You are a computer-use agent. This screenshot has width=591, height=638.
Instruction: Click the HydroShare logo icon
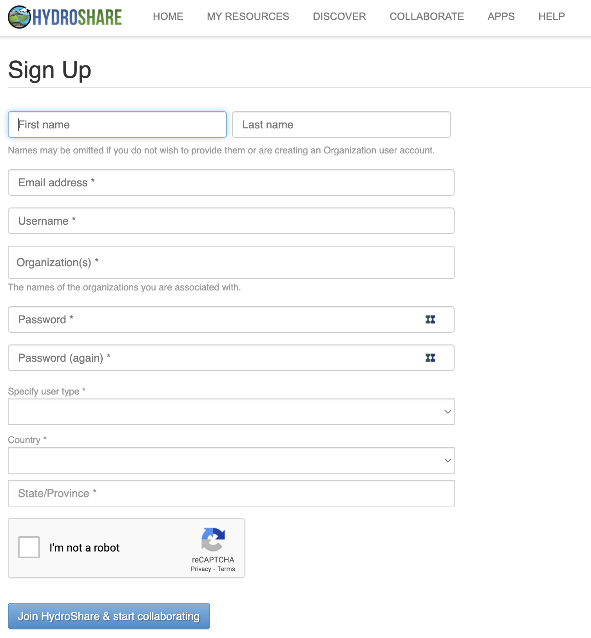(20, 17)
